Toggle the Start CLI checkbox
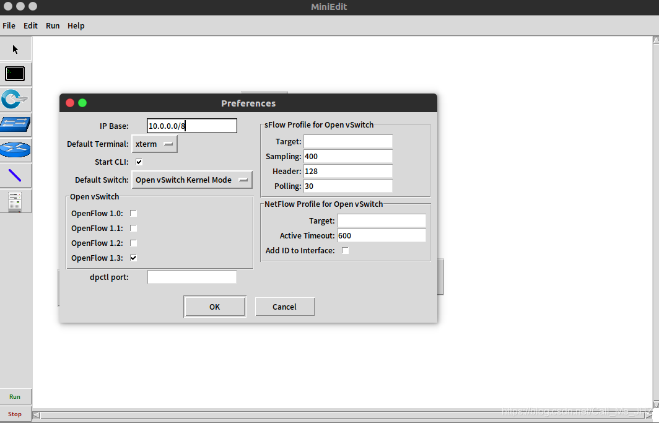Screen dimensions: 659x423 point(139,162)
